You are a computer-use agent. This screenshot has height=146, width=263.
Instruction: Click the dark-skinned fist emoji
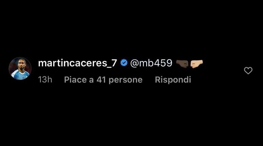pos(182,64)
